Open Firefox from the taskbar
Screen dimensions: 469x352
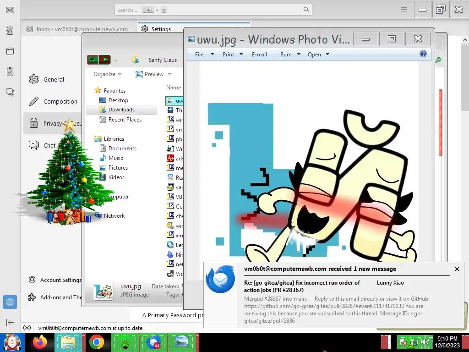[40, 342]
